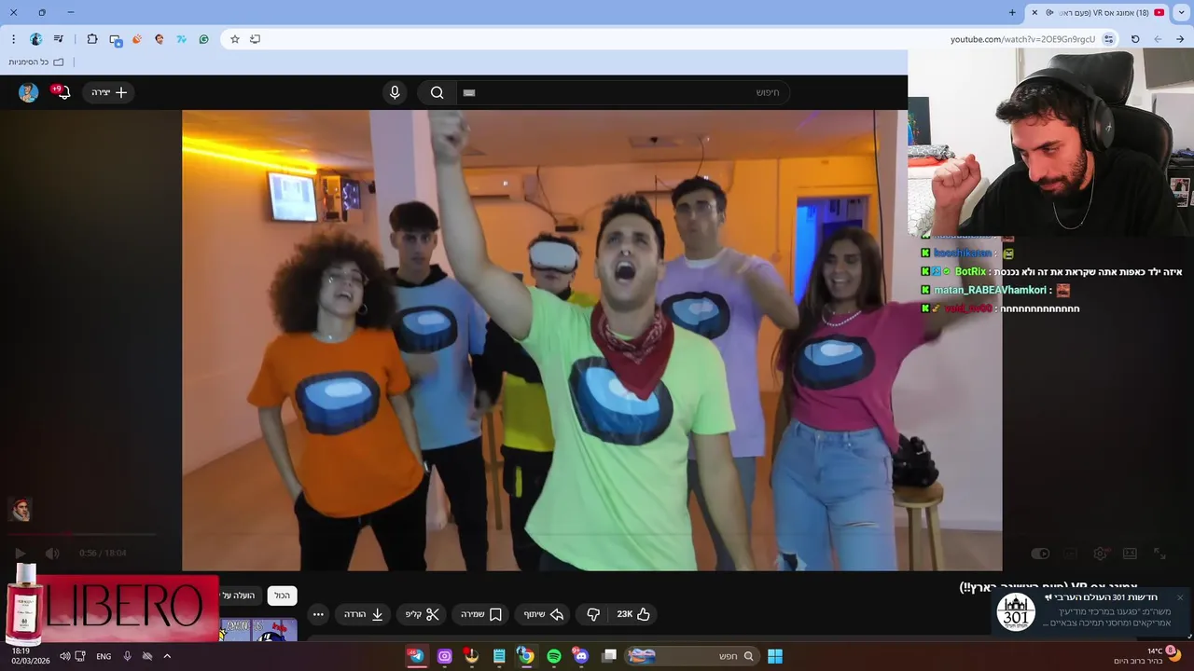Open the more actions three-dot menu
Screen dimensions: 1194x671
(x=318, y=614)
